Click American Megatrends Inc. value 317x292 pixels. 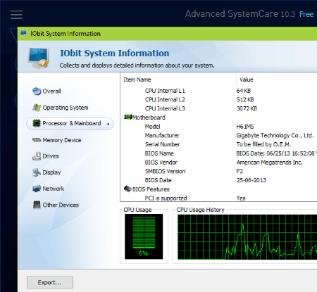(x=269, y=163)
